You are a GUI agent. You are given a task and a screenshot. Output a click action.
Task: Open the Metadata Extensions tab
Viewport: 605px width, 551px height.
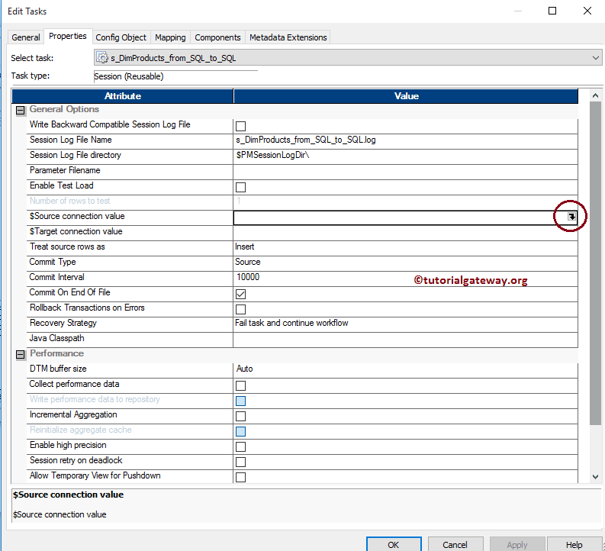[288, 37]
